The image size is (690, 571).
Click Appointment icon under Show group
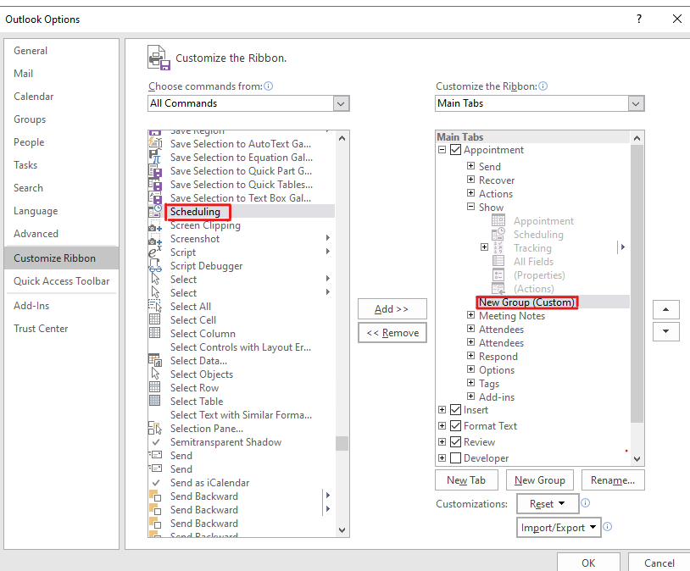point(498,220)
